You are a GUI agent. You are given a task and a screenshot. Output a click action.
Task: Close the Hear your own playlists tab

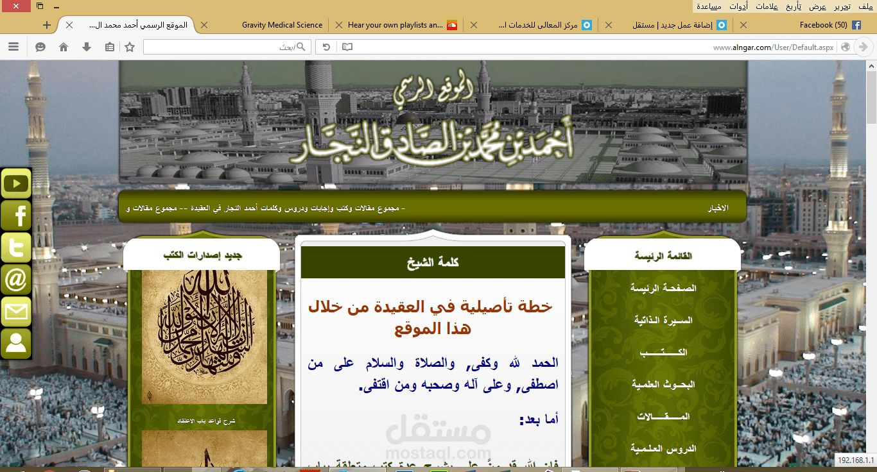click(339, 25)
